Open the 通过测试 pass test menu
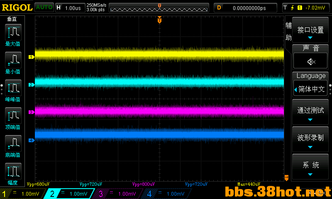This screenshot has width=332, height=199. [x=310, y=112]
